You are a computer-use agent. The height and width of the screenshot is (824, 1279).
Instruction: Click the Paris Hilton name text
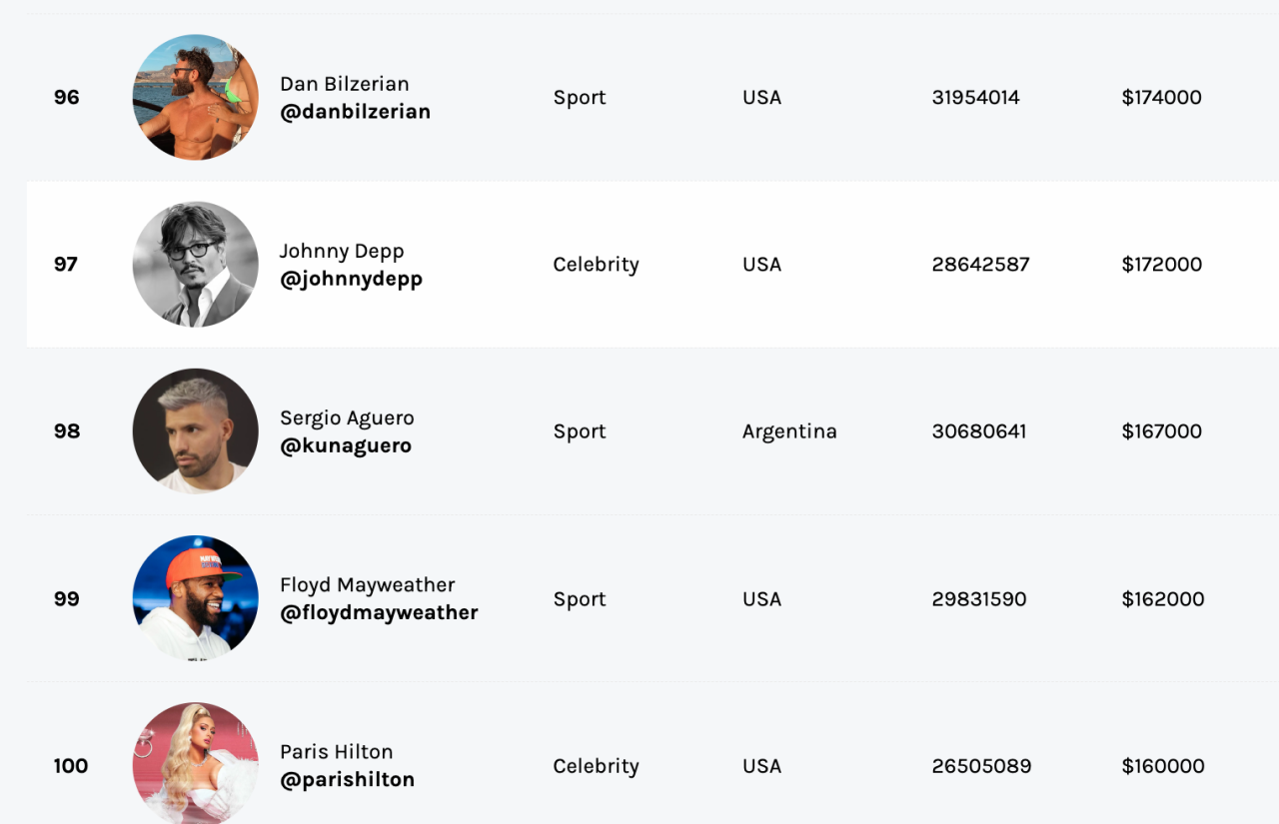(336, 751)
